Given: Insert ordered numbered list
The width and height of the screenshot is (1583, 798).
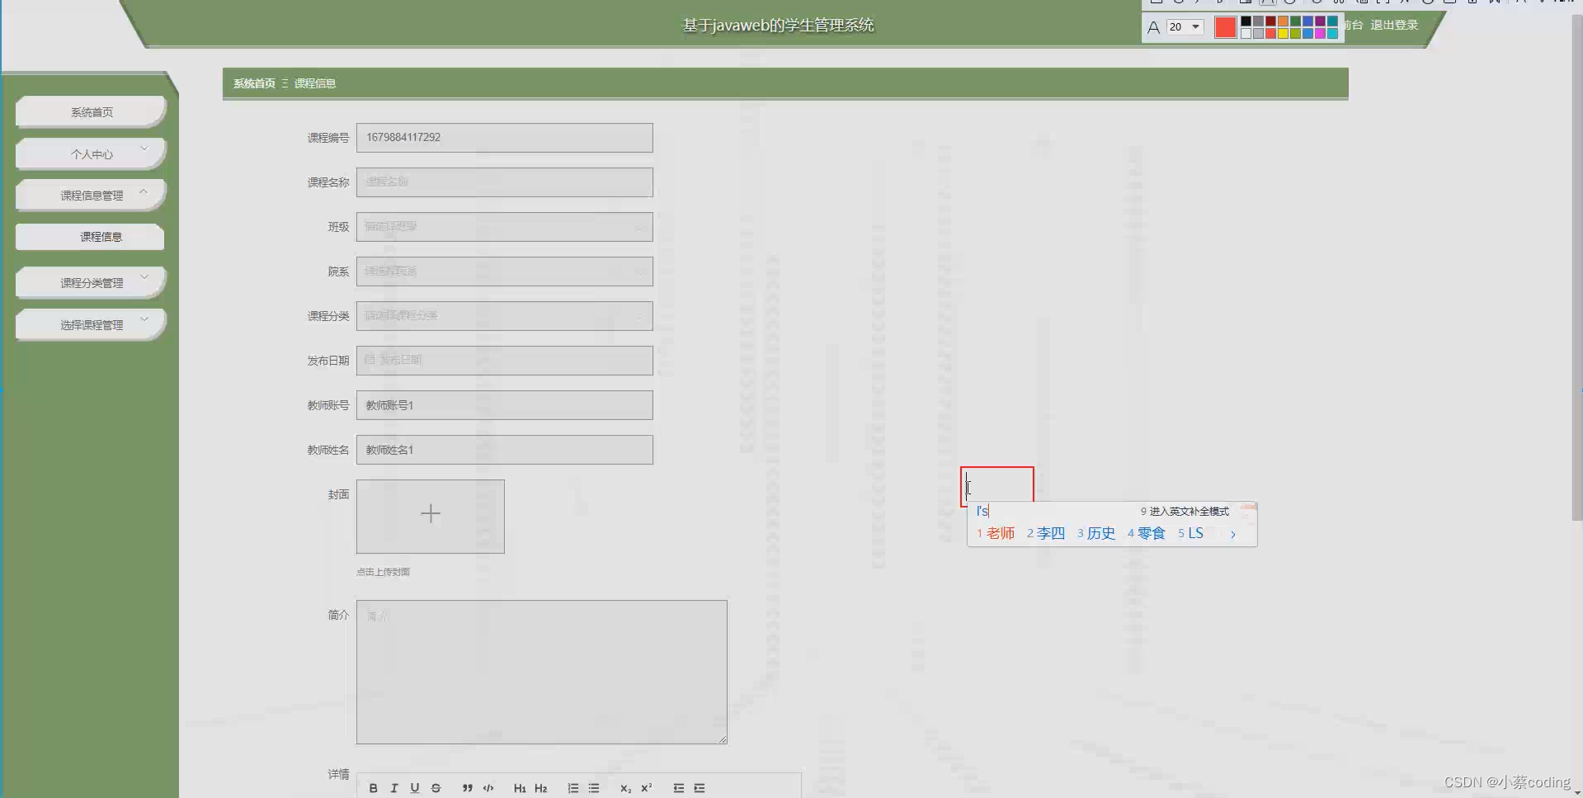Looking at the screenshot, I should (573, 788).
